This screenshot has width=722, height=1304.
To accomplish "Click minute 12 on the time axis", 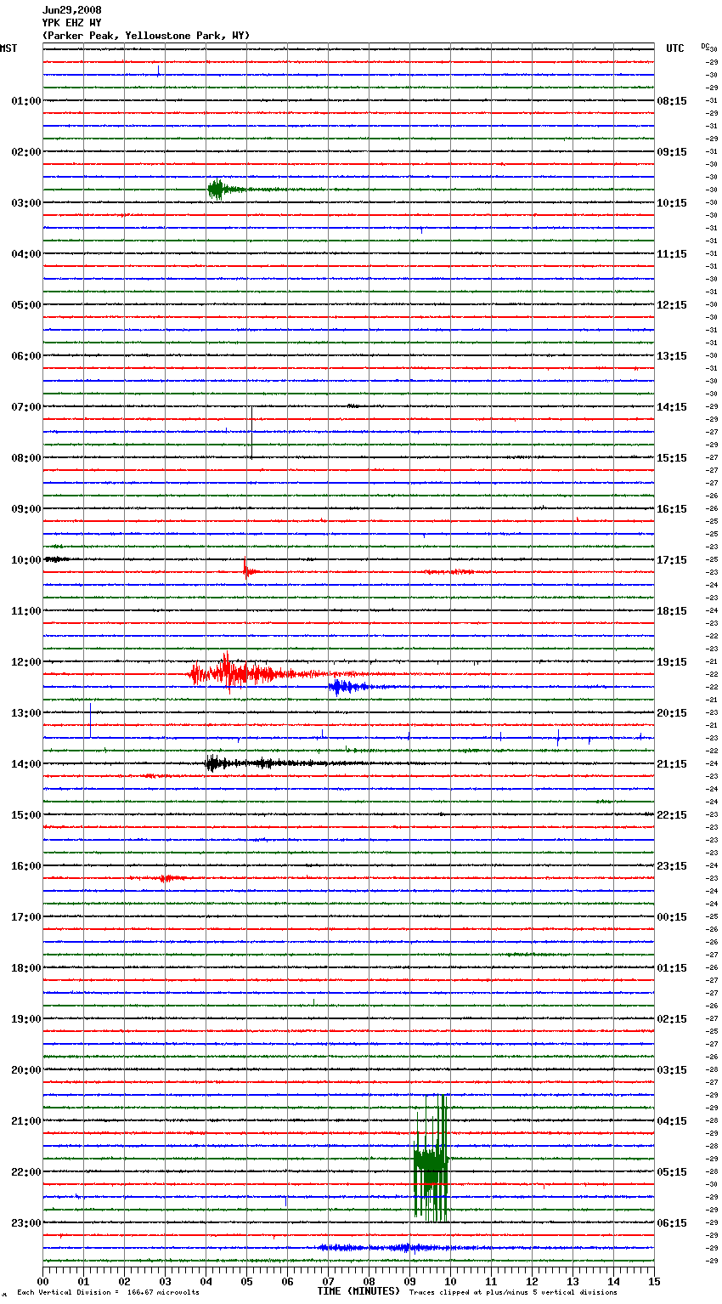I will point(532,1281).
